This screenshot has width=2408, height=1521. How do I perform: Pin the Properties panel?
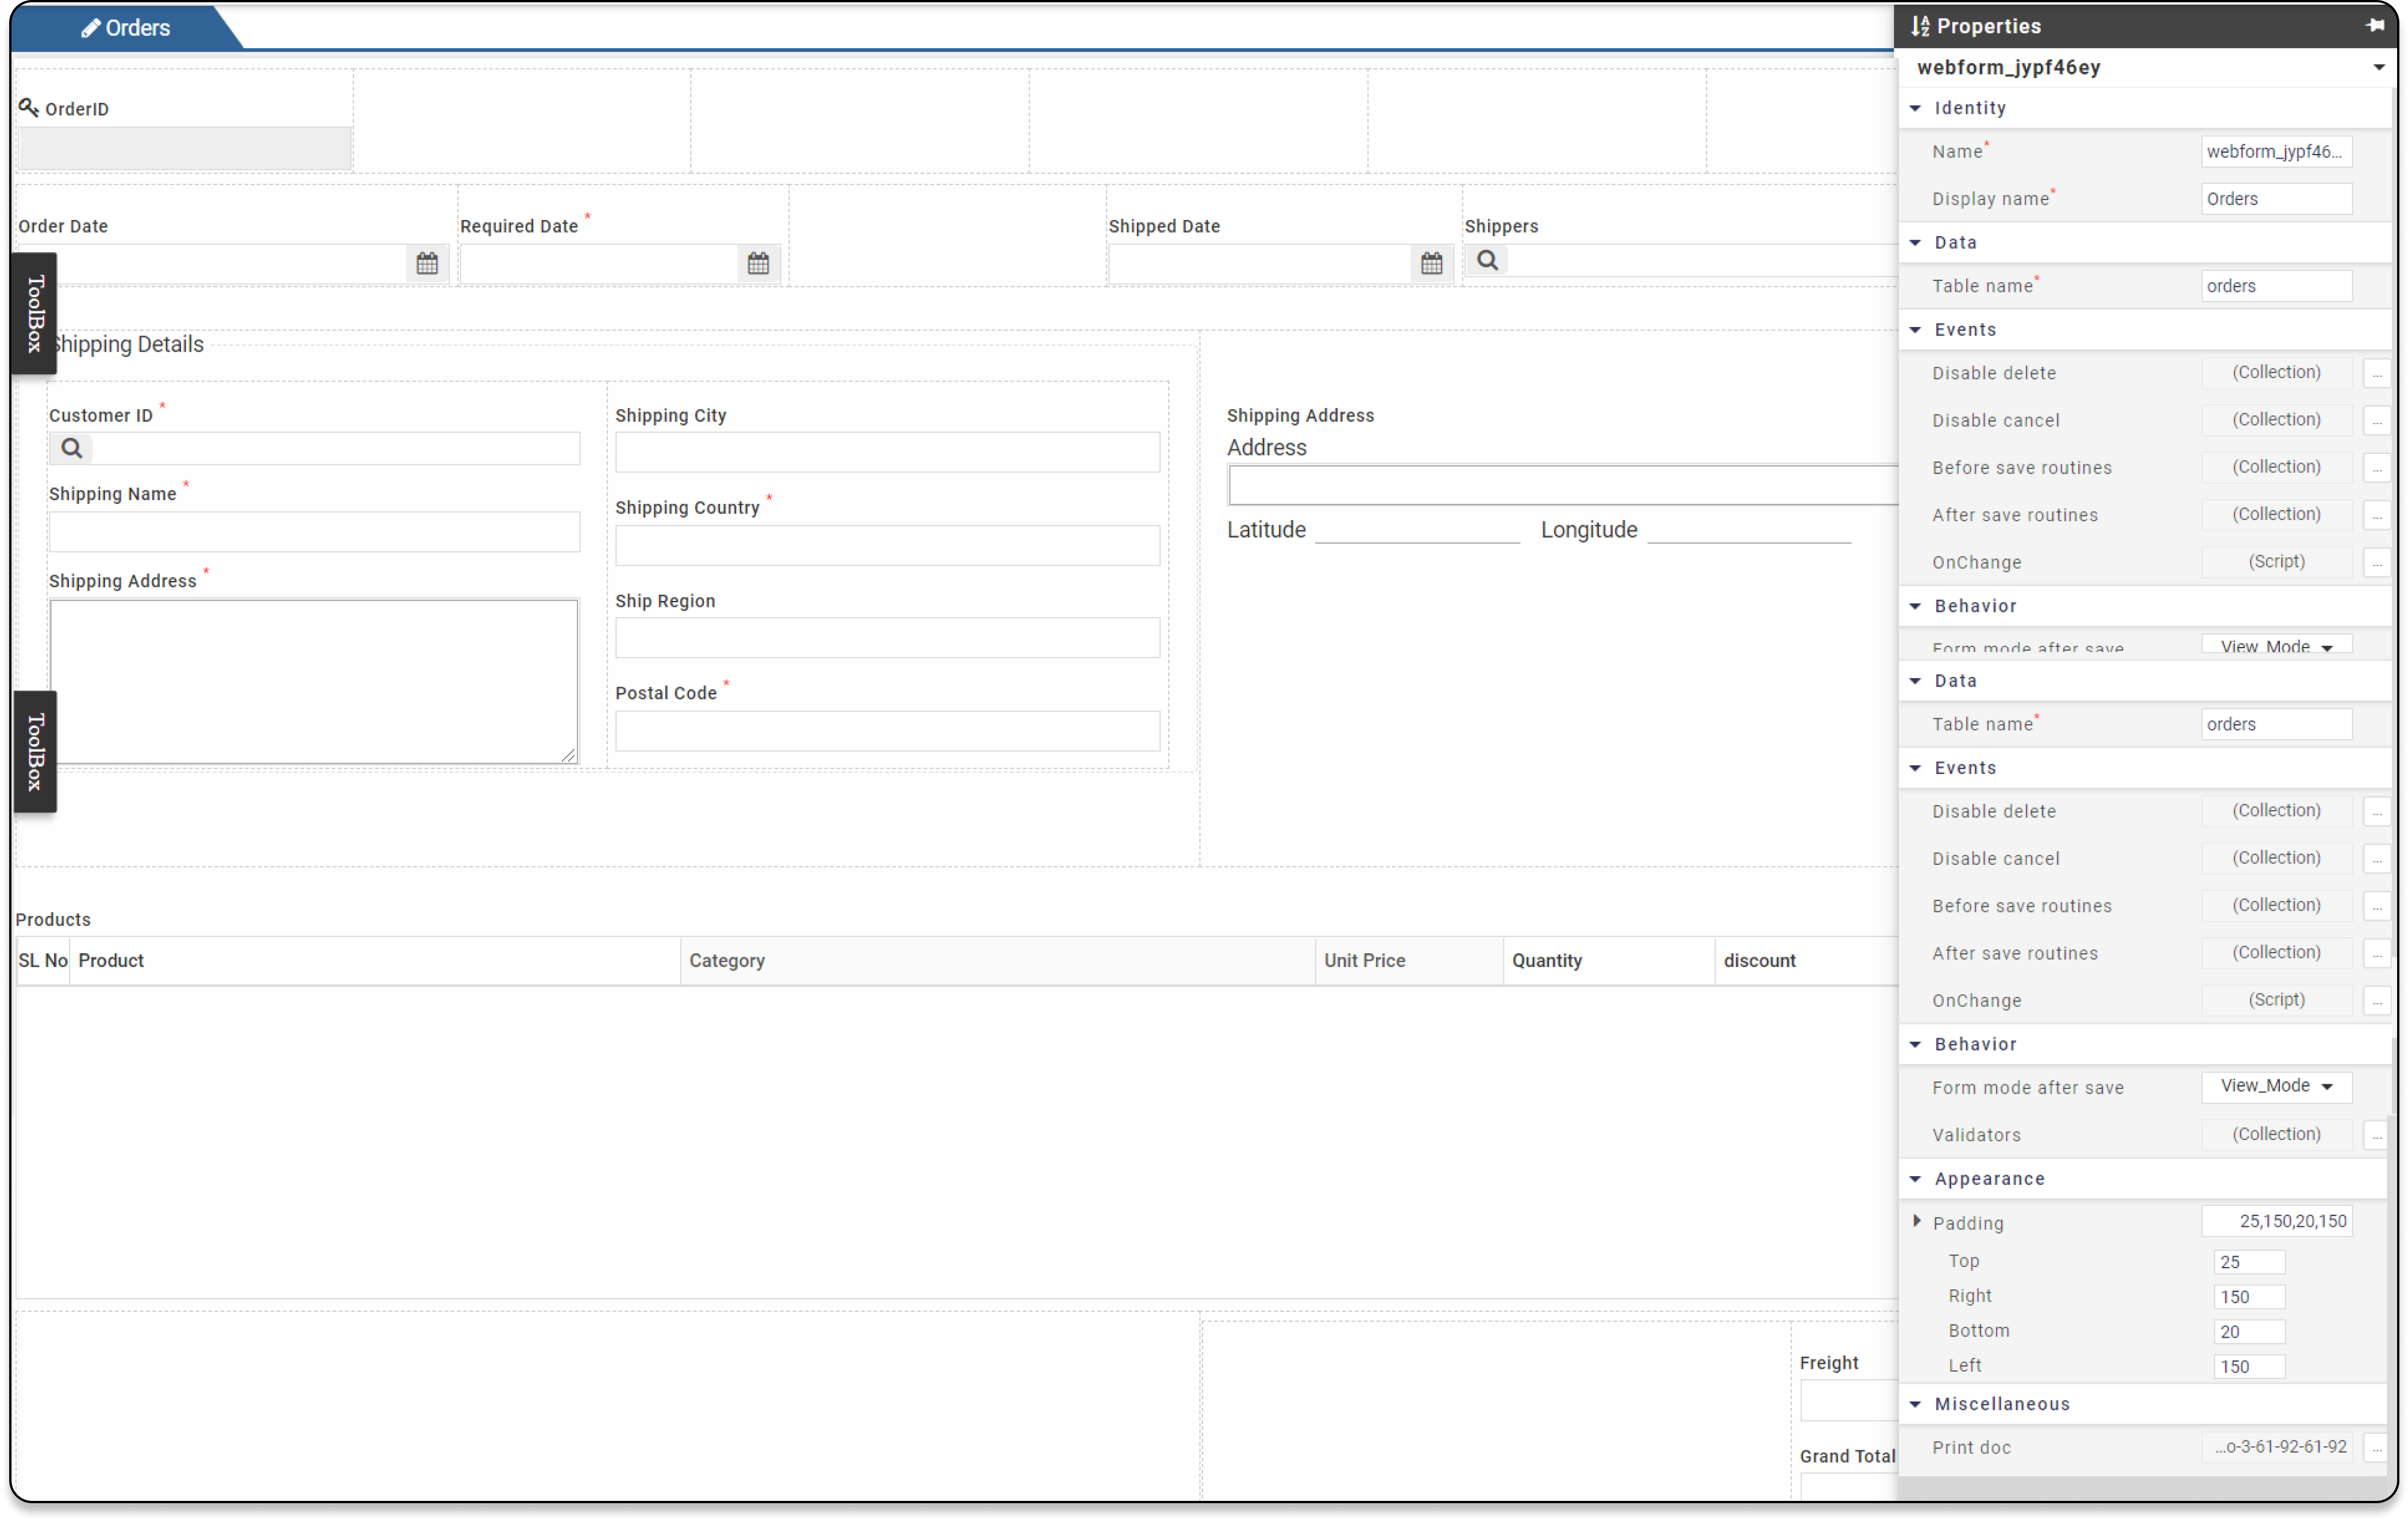tap(2375, 26)
